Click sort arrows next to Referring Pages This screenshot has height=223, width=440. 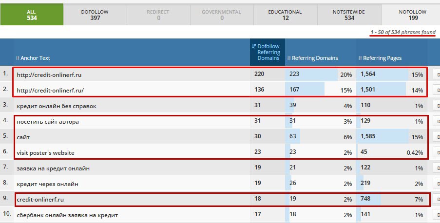[x=360, y=58]
